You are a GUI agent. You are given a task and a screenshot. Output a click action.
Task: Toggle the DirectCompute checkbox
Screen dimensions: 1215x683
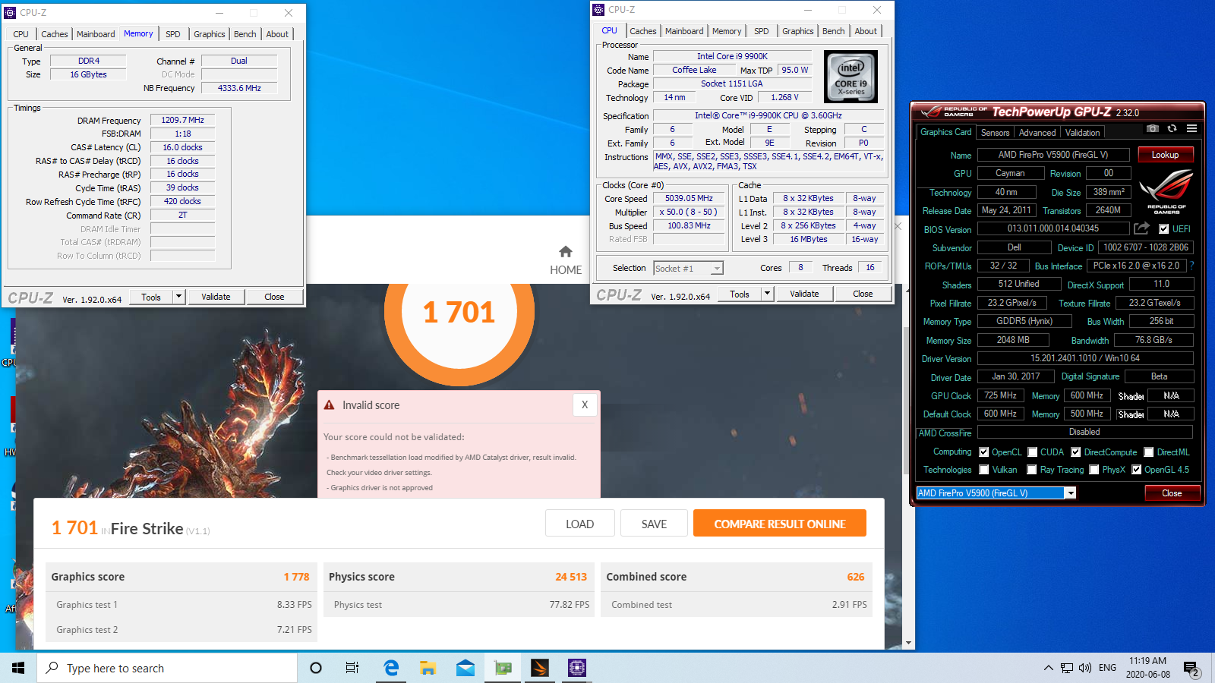click(x=1075, y=452)
